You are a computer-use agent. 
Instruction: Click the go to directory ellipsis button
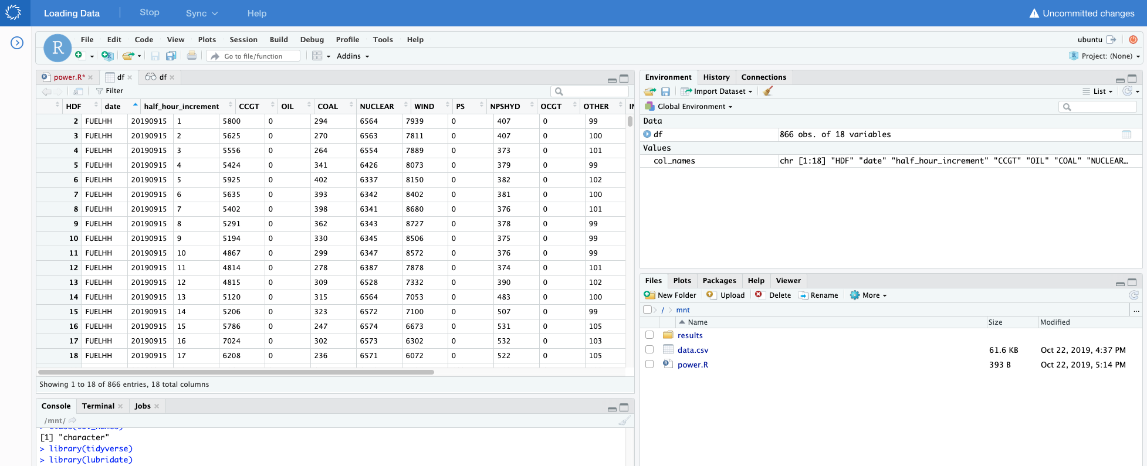pos(1136,310)
